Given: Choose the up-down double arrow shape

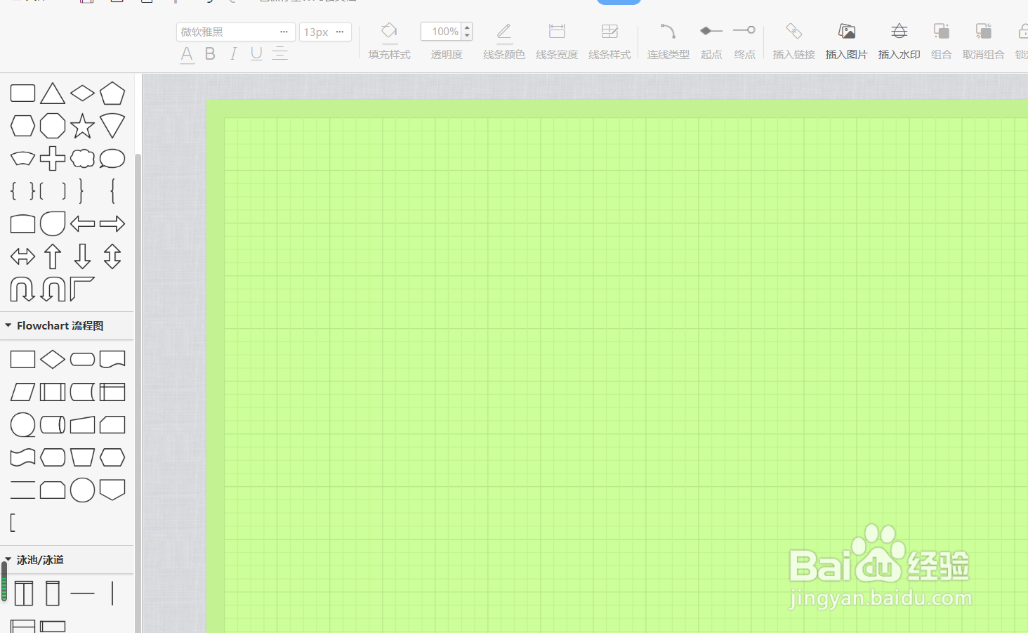Looking at the screenshot, I should click(x=112, y=256).
